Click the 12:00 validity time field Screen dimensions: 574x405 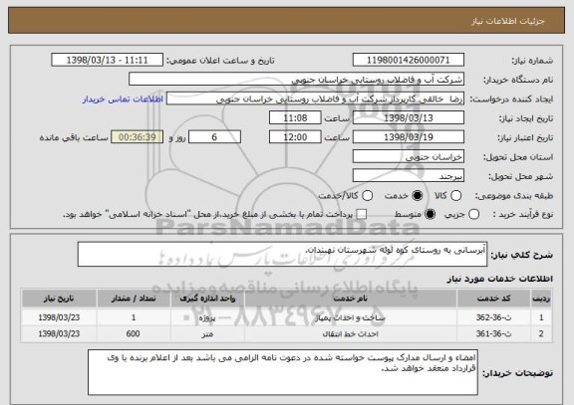pyautogui.click(x=295, y=137)
